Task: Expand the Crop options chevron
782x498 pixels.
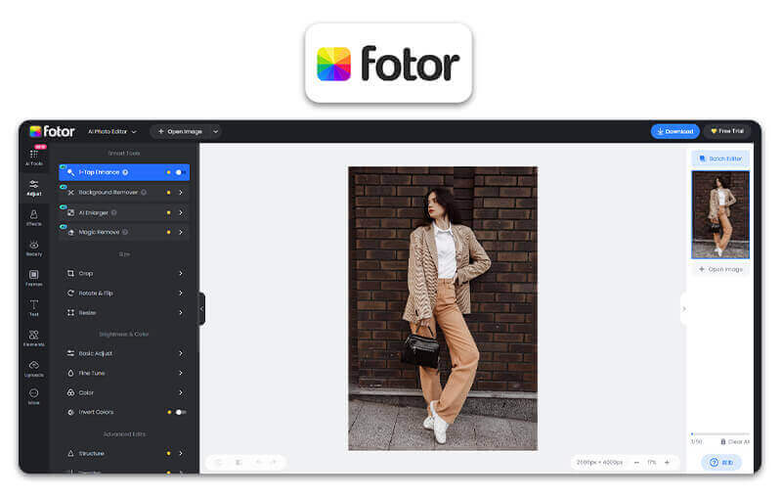Action: click(x=181, y=273)
